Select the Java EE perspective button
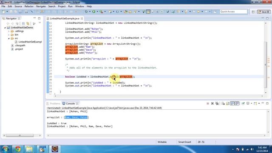This screenshot has height=153, width=272. click(264, 11)
